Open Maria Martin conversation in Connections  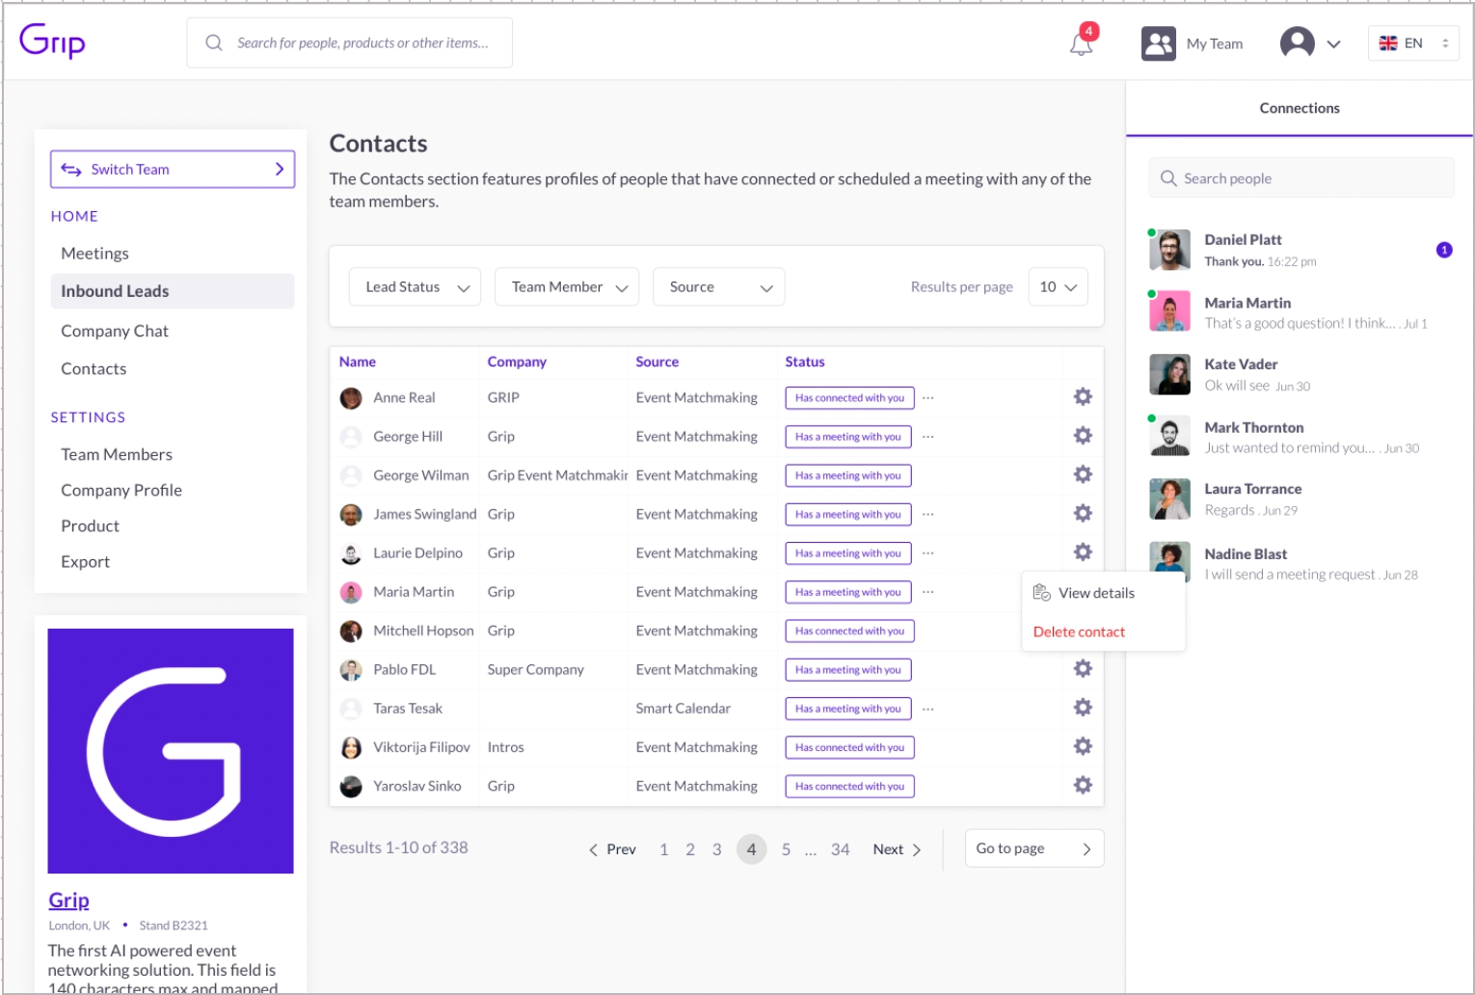(x=1300, y=312)
